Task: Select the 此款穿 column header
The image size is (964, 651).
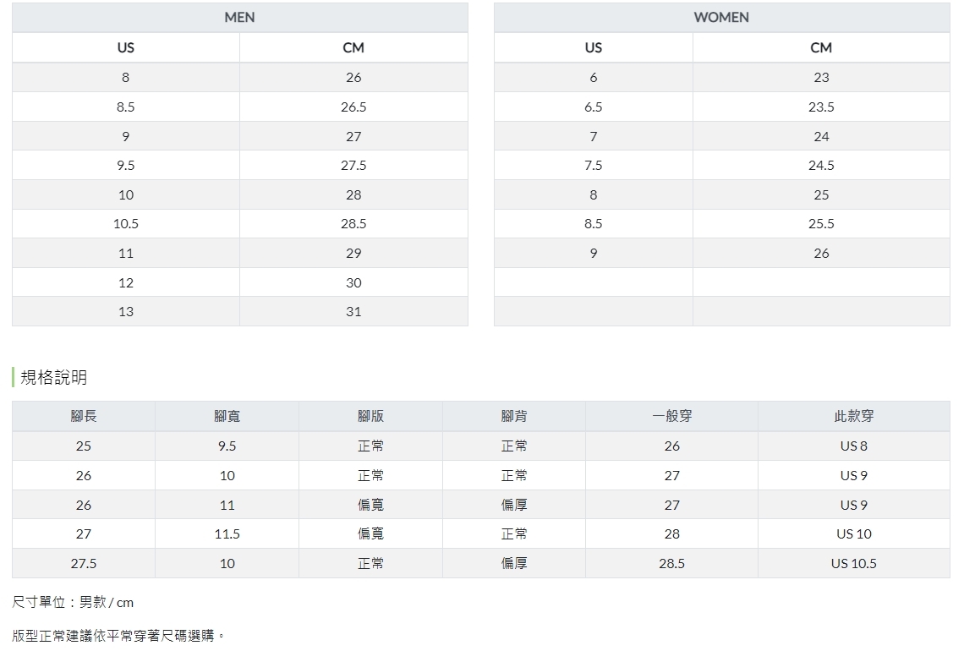Action: 854,416
